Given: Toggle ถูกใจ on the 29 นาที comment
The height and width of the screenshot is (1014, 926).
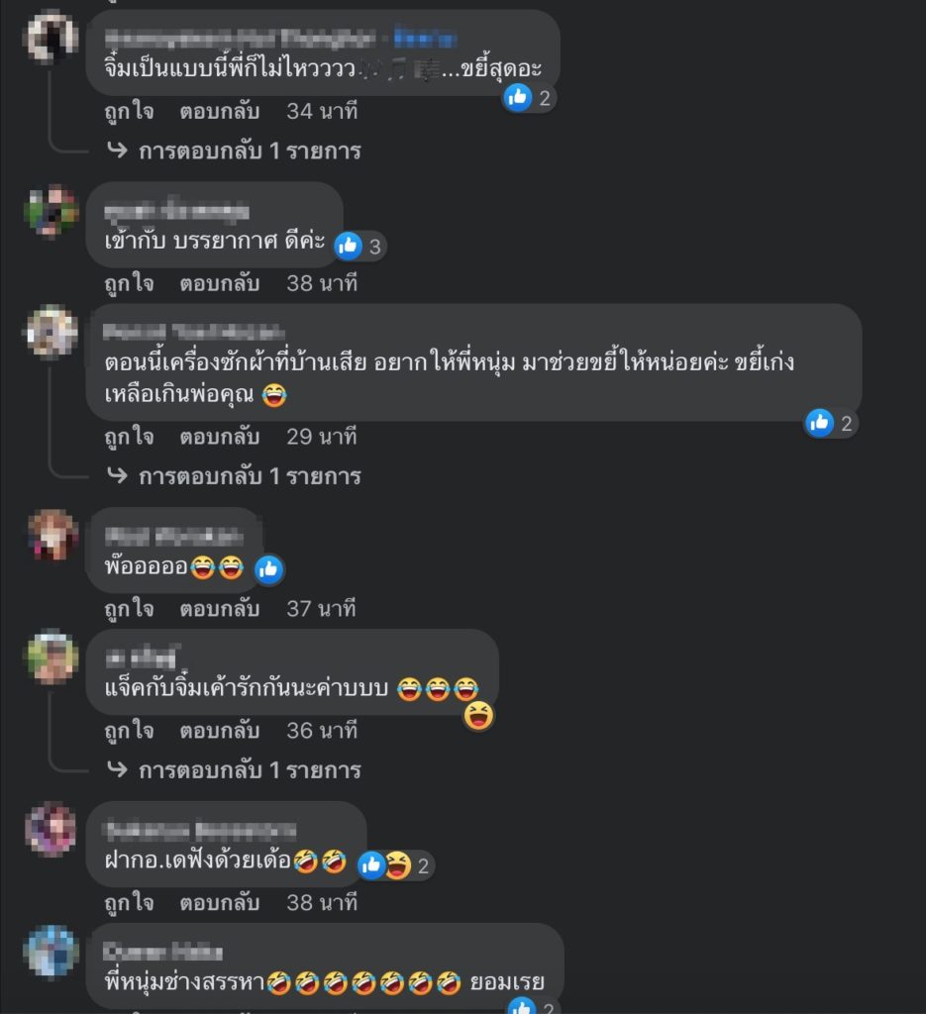Looking at the screenshot, I should click(130, 437).
